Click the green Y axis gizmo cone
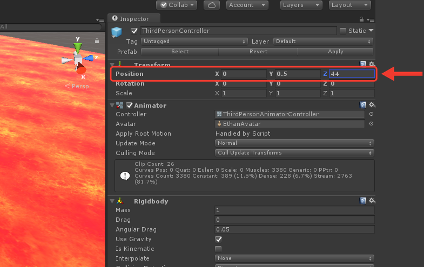The image size is (424, 267). pos(78,48)
